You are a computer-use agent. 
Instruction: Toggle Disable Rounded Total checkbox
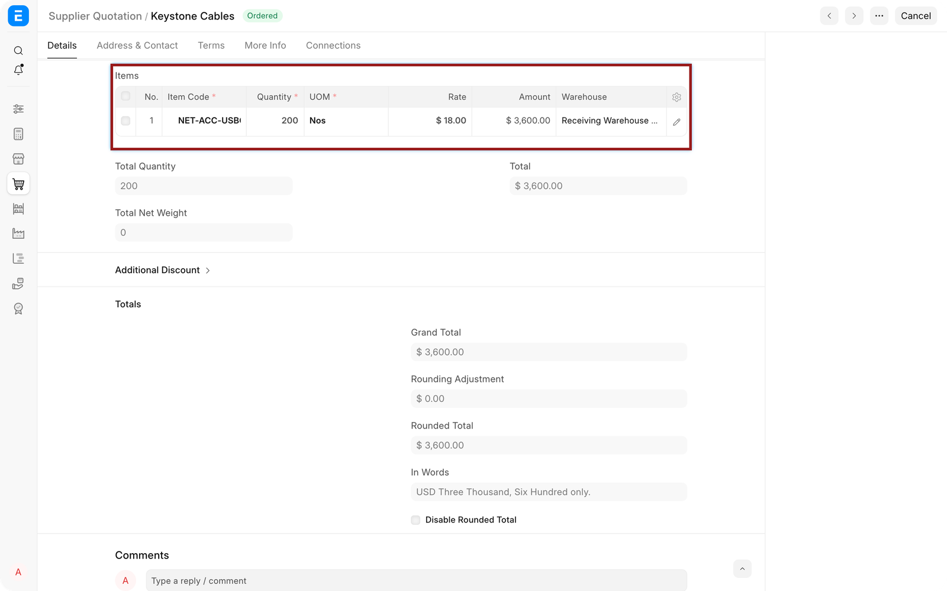(415, 520)
